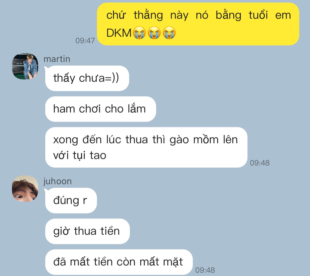
Task: Select the message 'ham chơi cho lắm'
Action: tap(100, 109)
